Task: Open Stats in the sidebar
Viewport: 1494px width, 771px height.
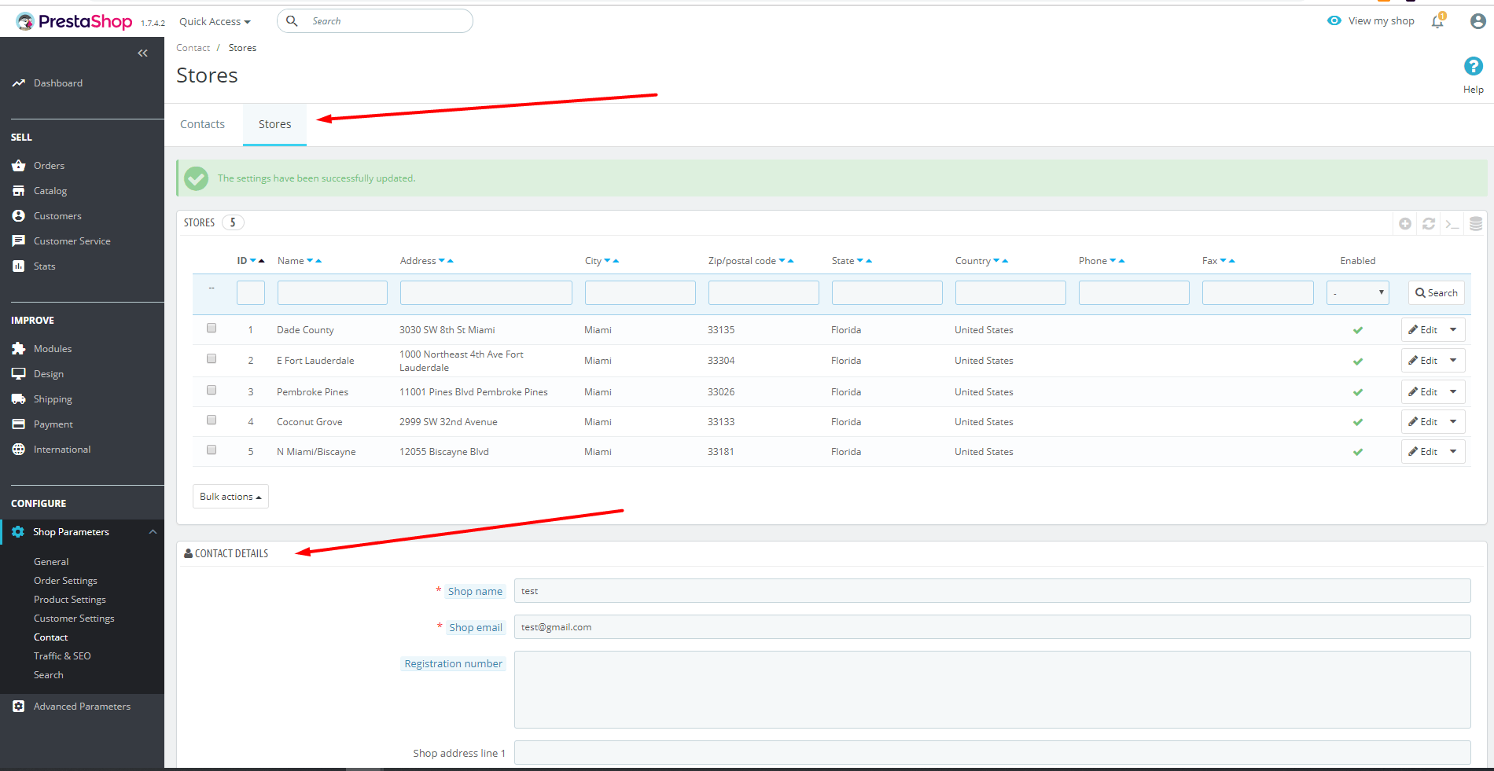Action: point(44,266)
